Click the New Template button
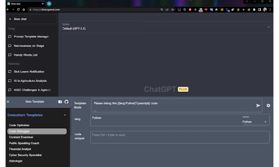 35,102
